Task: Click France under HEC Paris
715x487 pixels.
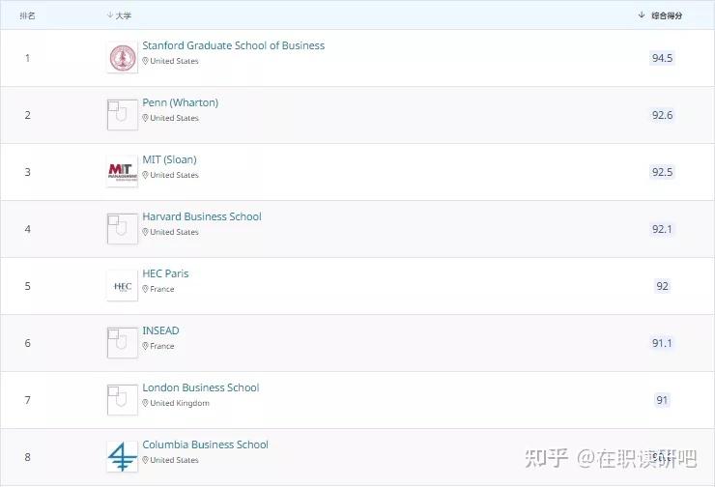Action: coord(162,289)
